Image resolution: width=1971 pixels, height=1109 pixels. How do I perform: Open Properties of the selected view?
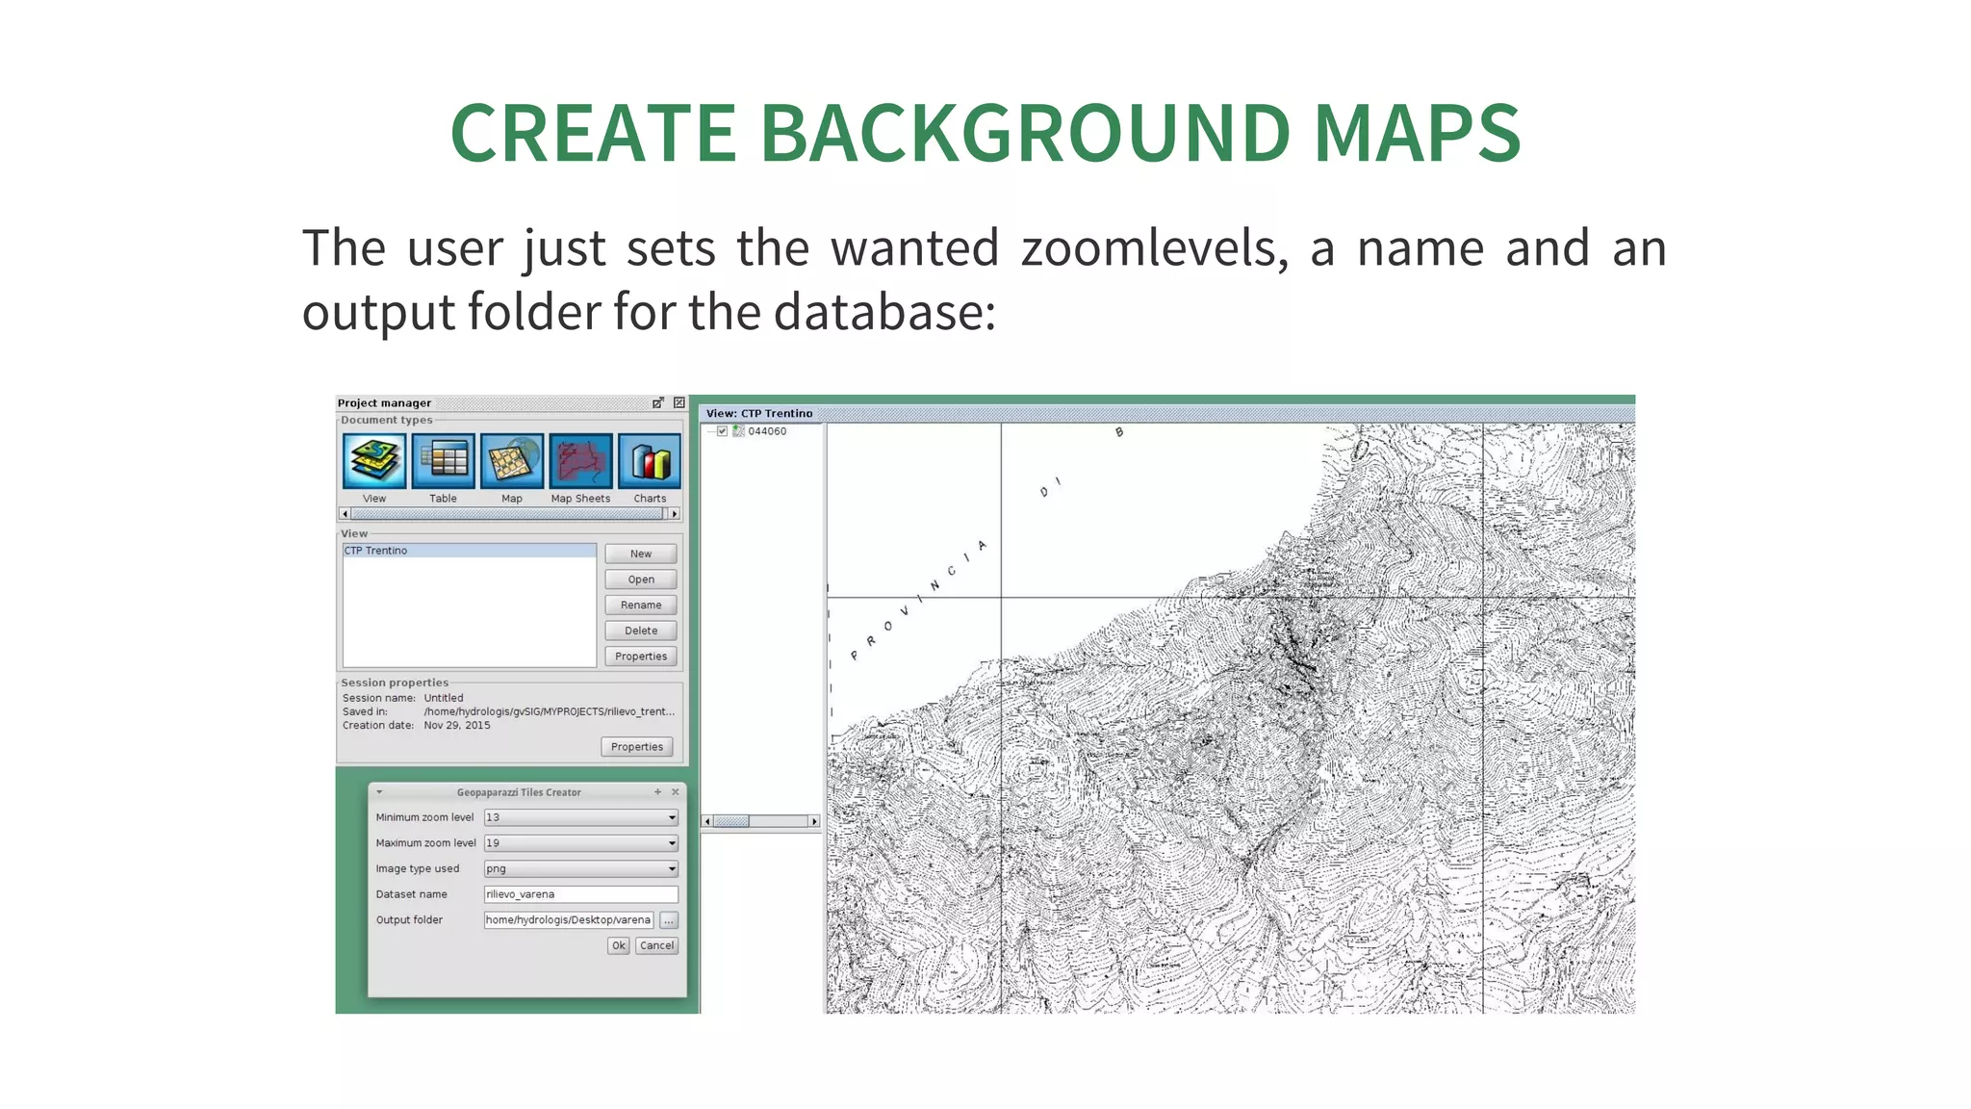coord(641,657)
